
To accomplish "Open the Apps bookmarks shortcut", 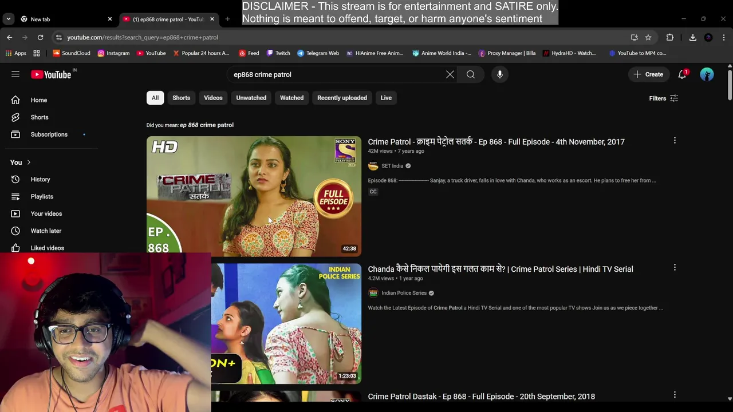I will coord(16,53).
